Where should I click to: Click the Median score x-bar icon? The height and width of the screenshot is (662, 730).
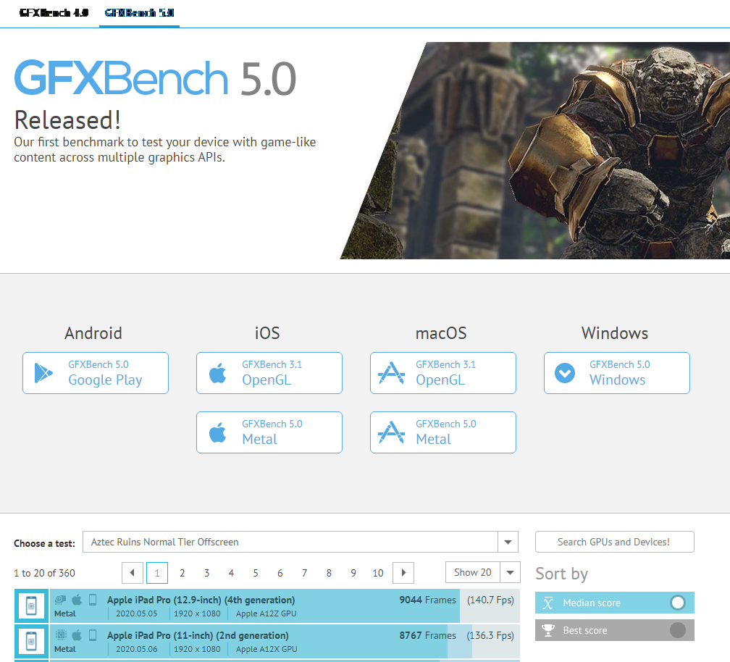click(548, 603)
